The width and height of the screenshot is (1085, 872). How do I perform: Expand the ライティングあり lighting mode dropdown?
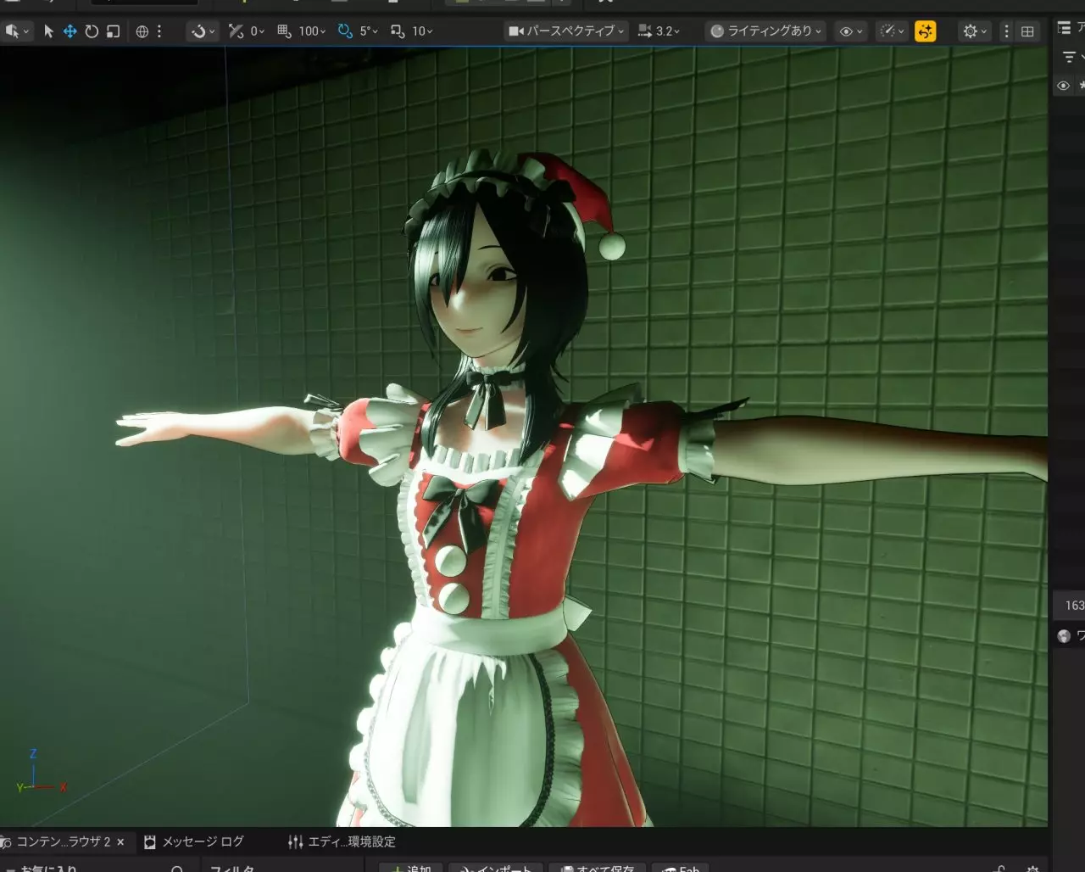766,31
